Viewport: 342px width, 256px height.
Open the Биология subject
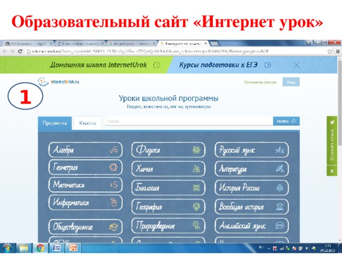click(168, 188)
